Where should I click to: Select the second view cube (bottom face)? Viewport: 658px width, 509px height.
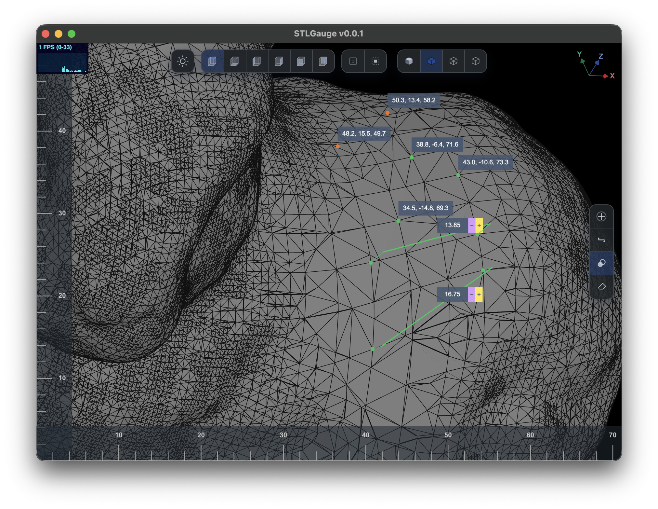point(234,61)
